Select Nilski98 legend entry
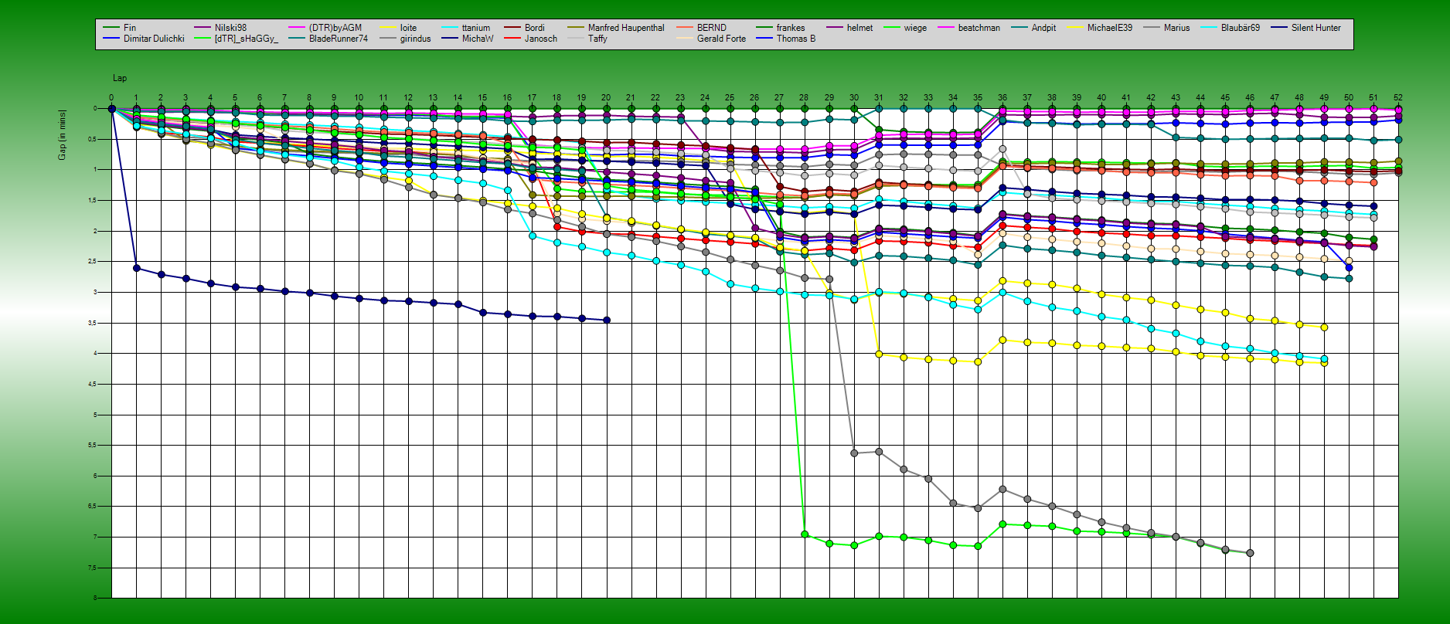The image size is (1450, 624). click(230, 28)
